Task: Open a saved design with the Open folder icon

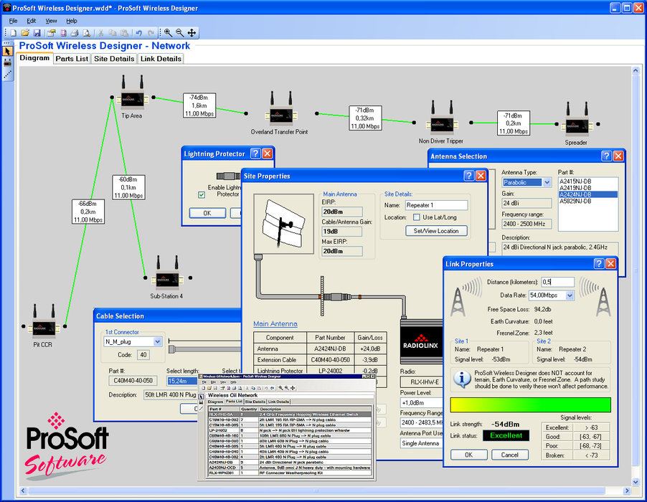Action: 27,33
